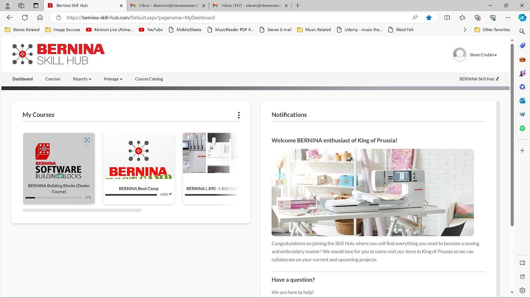Image resolution: width=530 pixels, height=298 pixels.
Task: Select the Dashboard nav item
Action: point(22,79)
